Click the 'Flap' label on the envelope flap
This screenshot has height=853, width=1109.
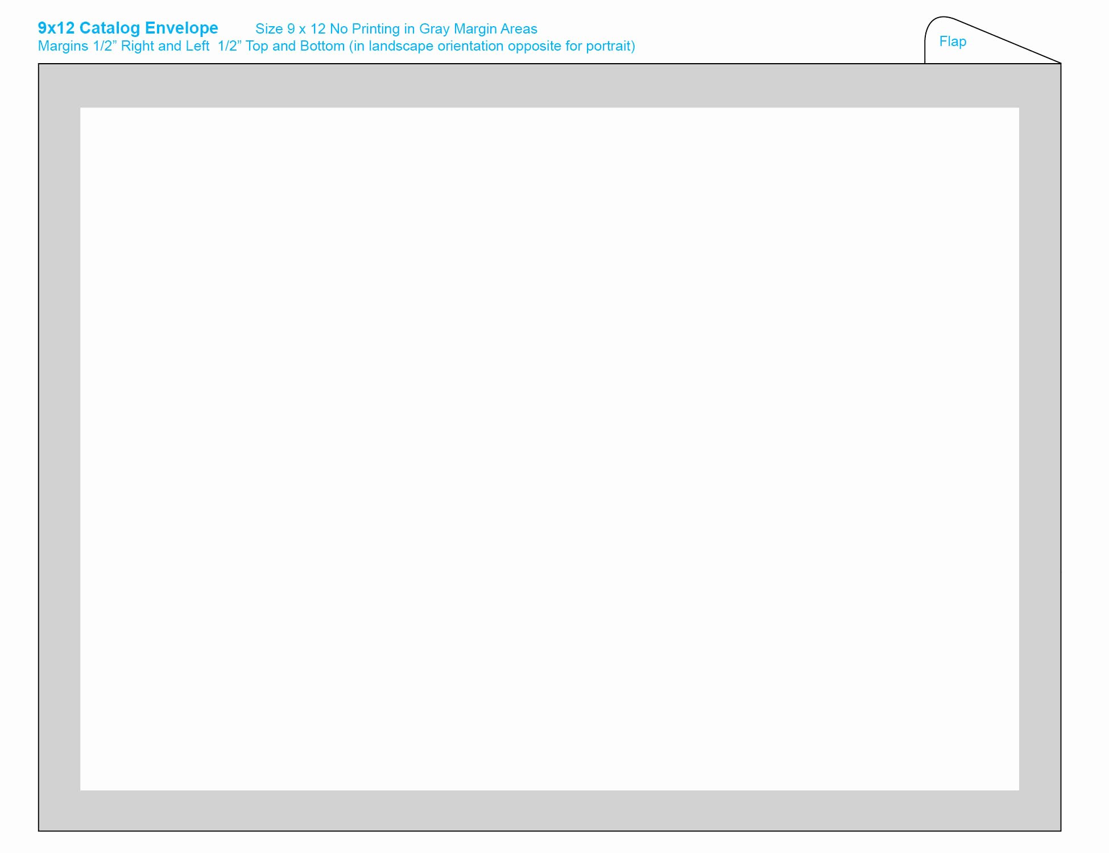click(x=953, y=42)
